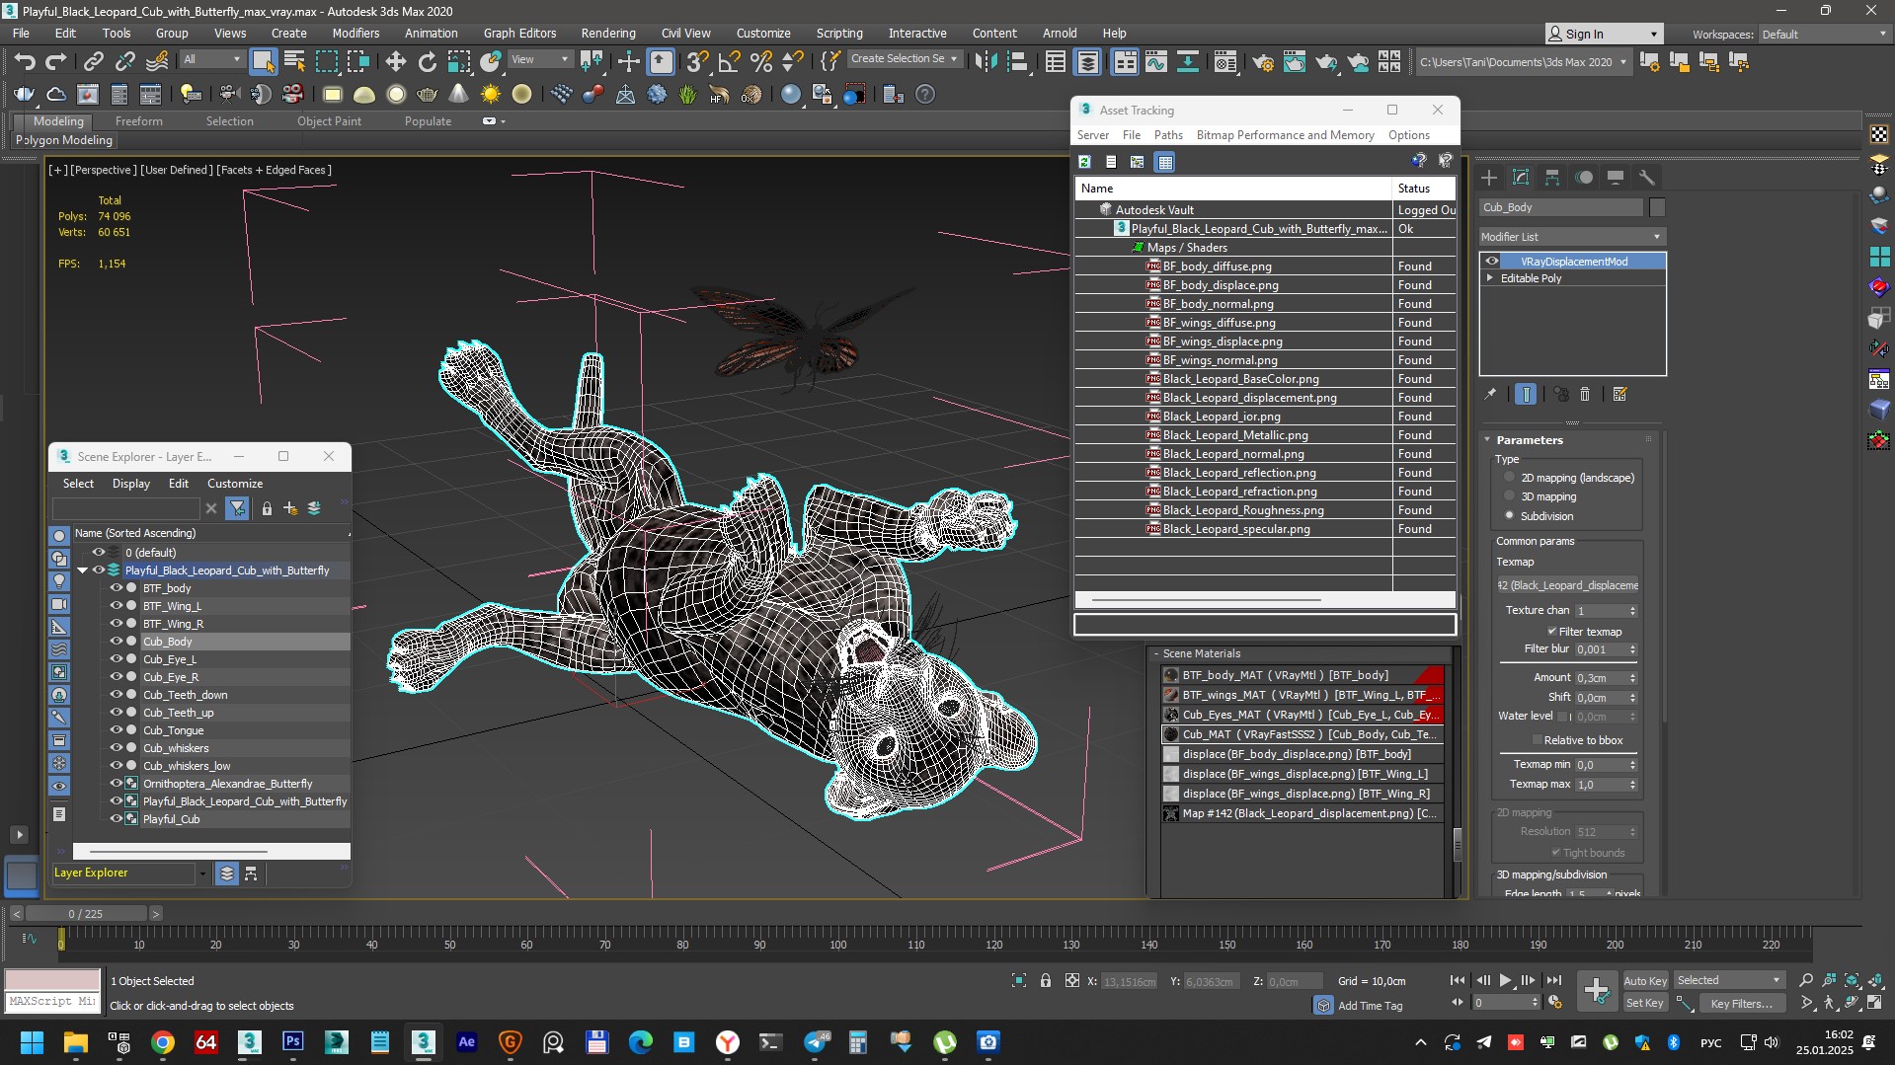Select 3D mapping type
This screenshot has height=1065, width=1895.
(1510, 496)
